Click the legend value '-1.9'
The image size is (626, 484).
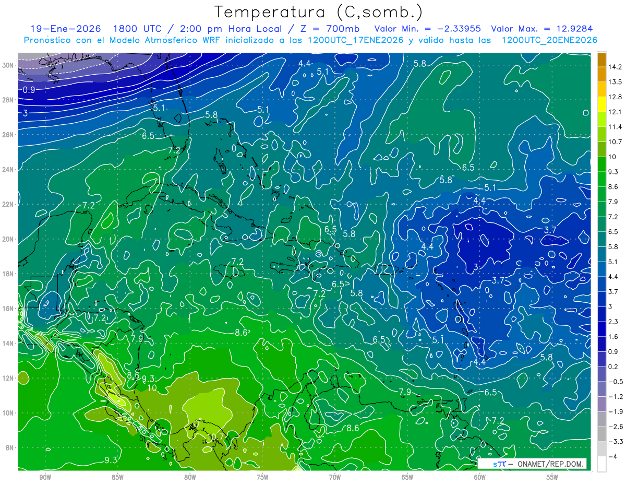tap(615, 411)
